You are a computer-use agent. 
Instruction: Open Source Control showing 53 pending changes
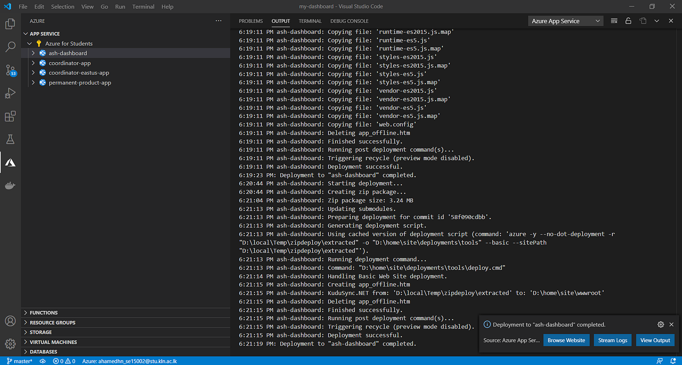pyautogui.click(x=10, y=70)
